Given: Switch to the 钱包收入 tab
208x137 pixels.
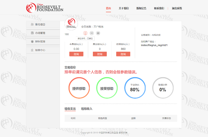Looking at the screenshot, I should click(87, 109).
